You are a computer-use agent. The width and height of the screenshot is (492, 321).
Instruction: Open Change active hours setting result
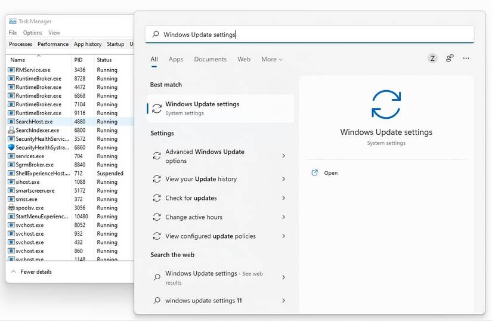pyautogui.click(x=221, y=217)
